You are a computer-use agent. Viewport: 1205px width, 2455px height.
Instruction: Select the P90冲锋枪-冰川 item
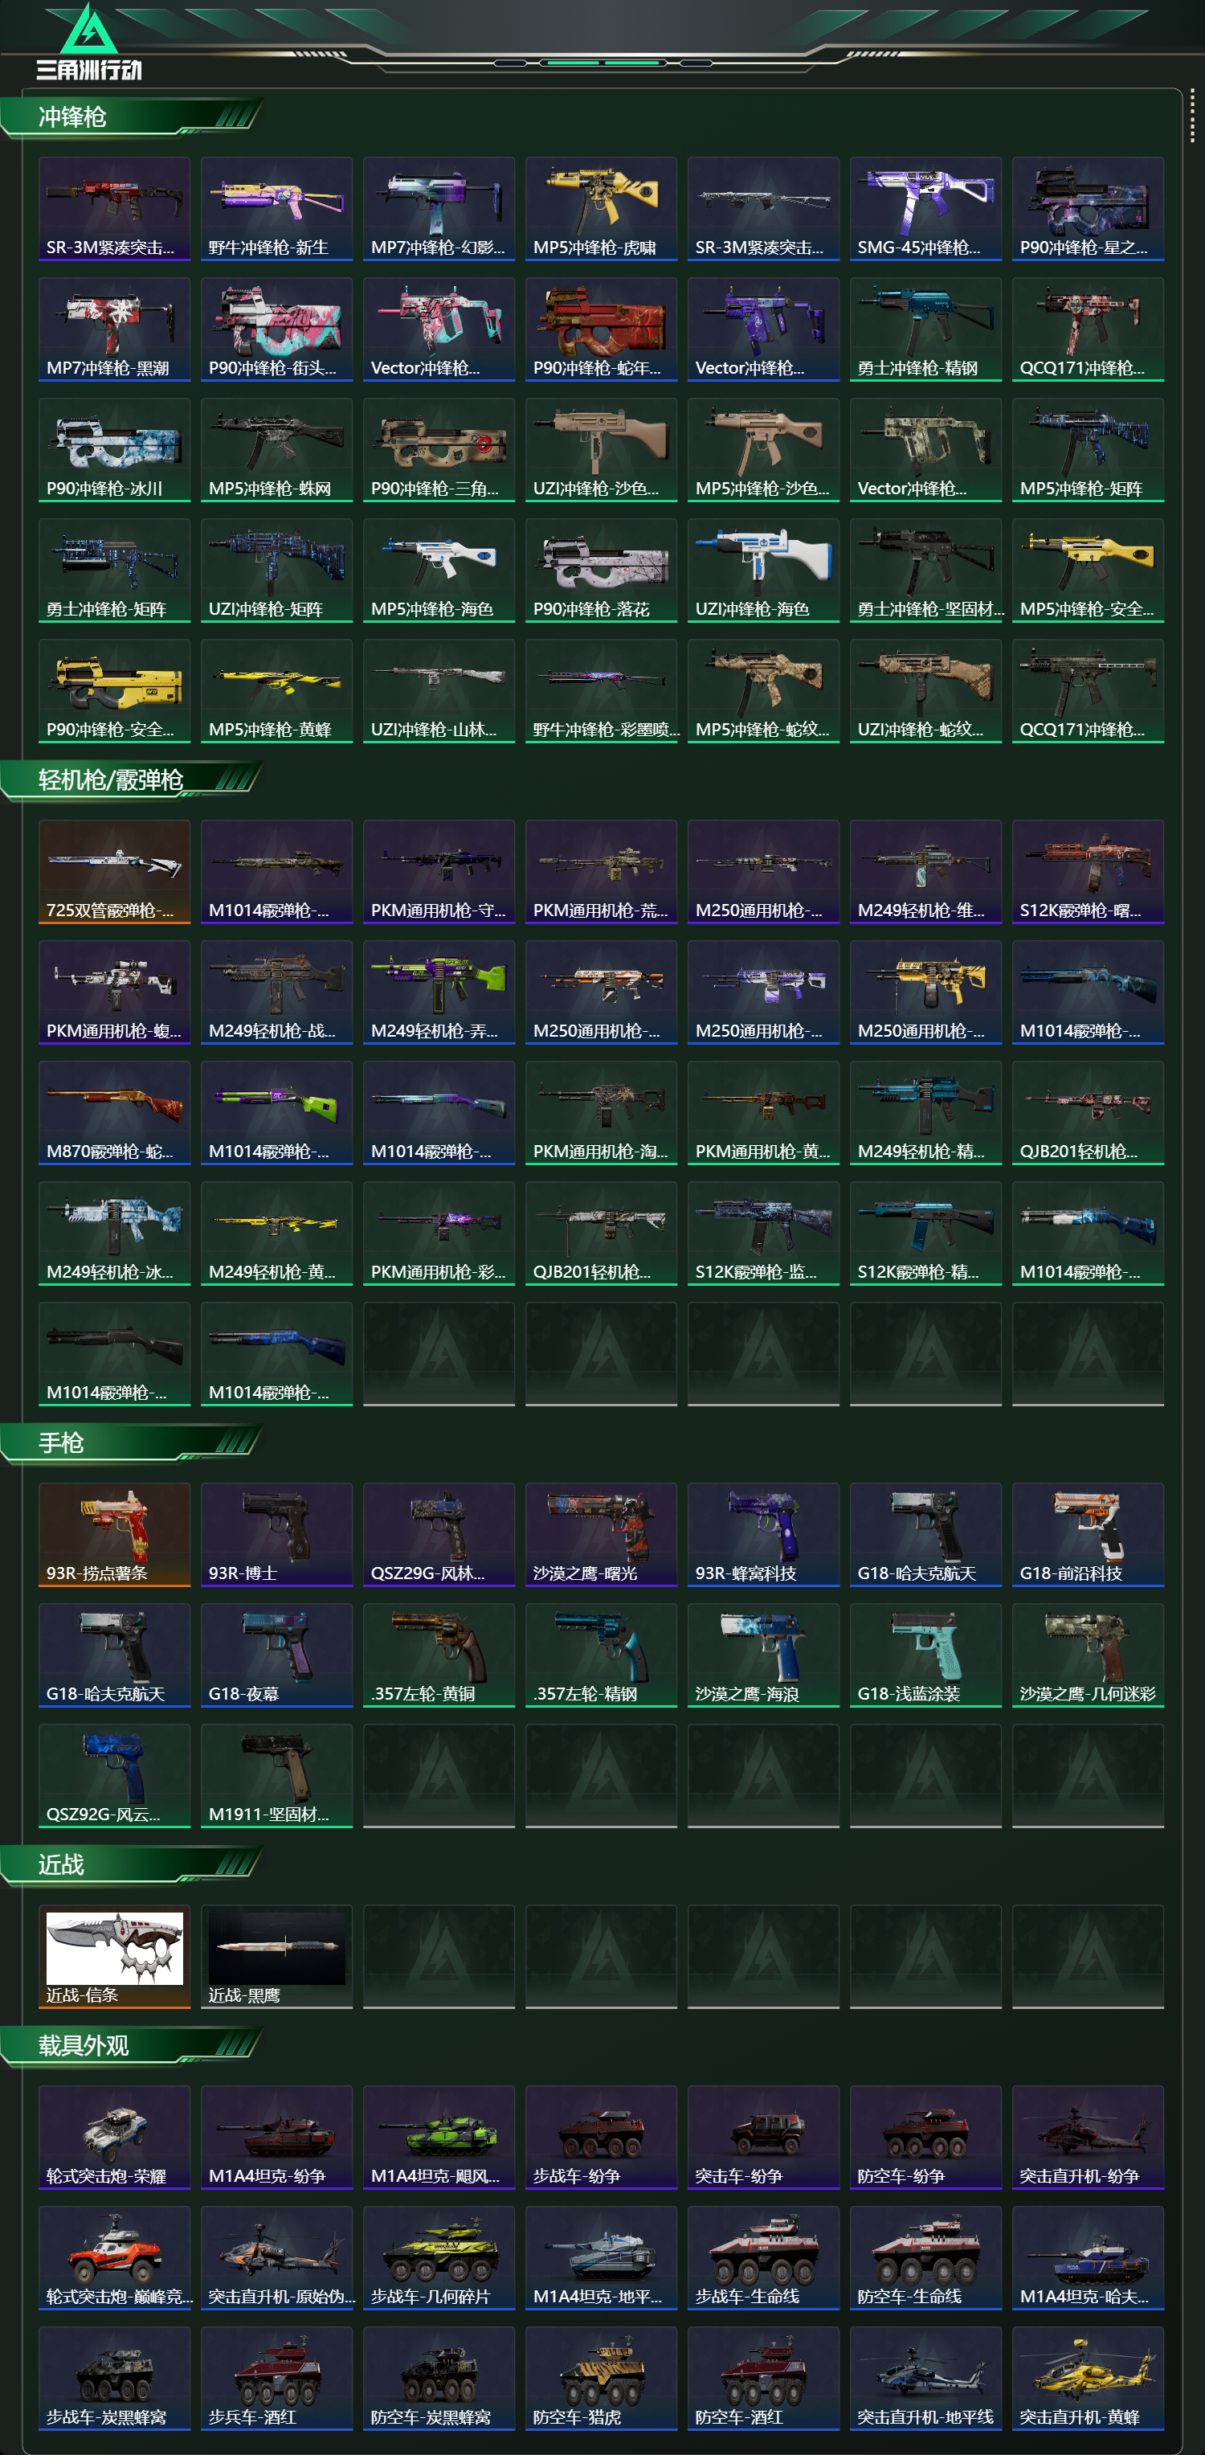tap(114, 450)
